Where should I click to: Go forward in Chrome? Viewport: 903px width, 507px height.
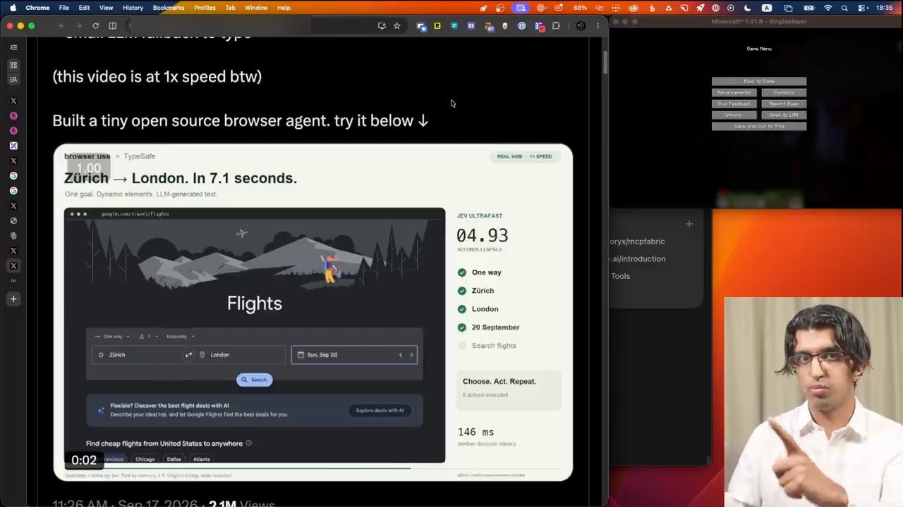[x=79, y=26]
